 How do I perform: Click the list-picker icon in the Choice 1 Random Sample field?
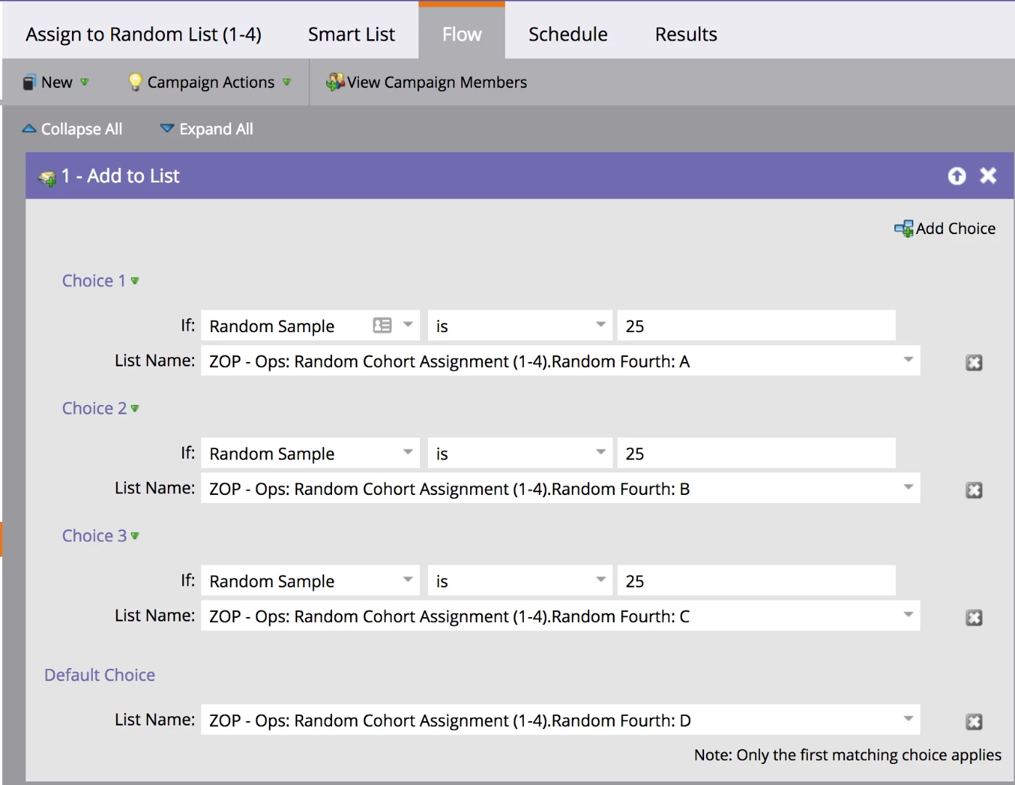click(x=382, y=326)
